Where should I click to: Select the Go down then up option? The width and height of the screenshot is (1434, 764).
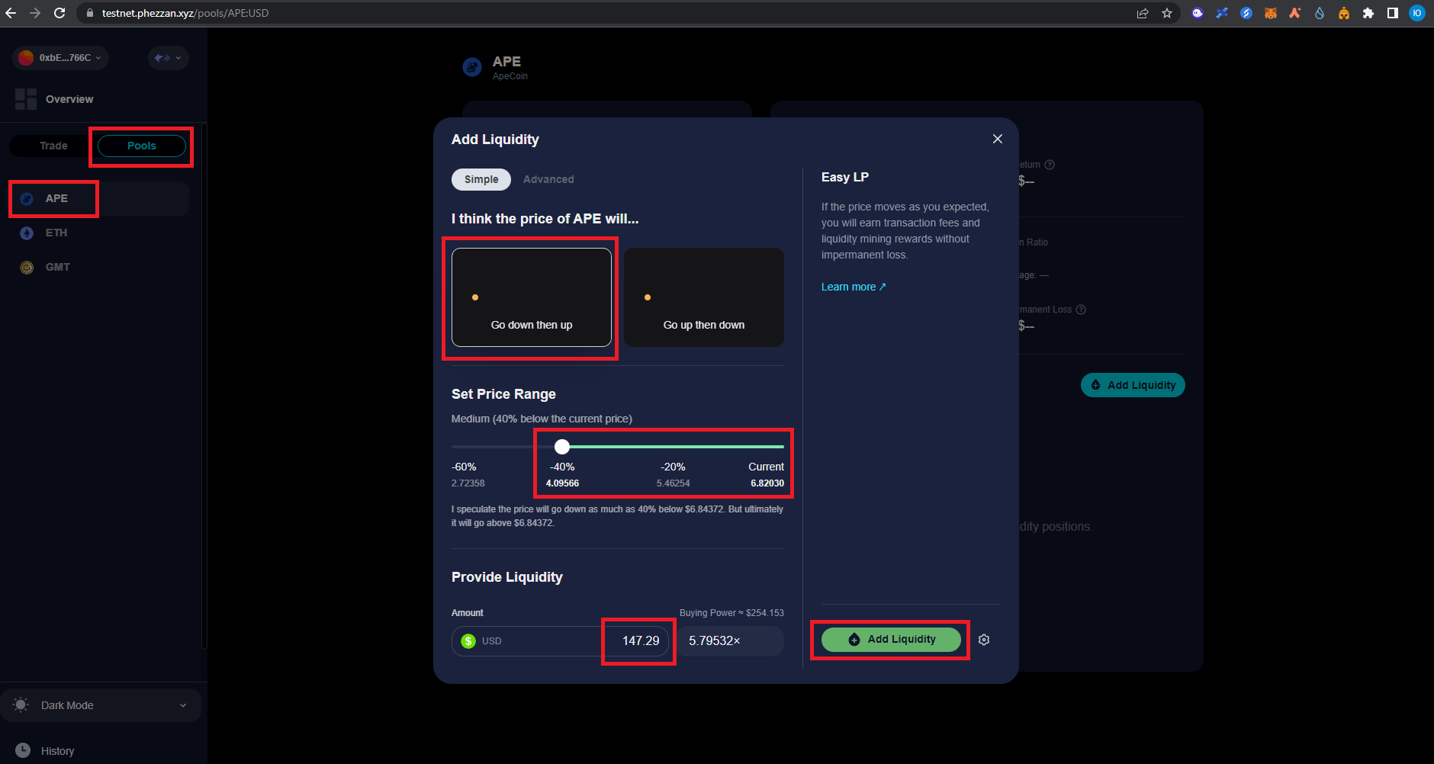click(532, 297)
